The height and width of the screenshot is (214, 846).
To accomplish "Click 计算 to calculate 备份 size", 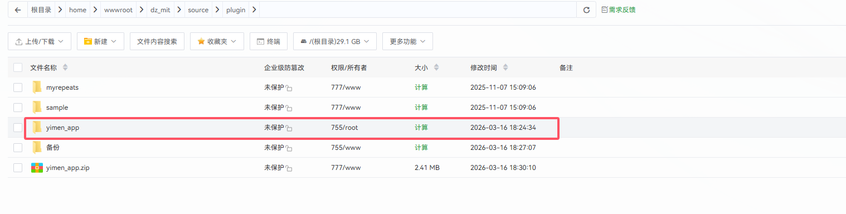I will tap(421, 148).
